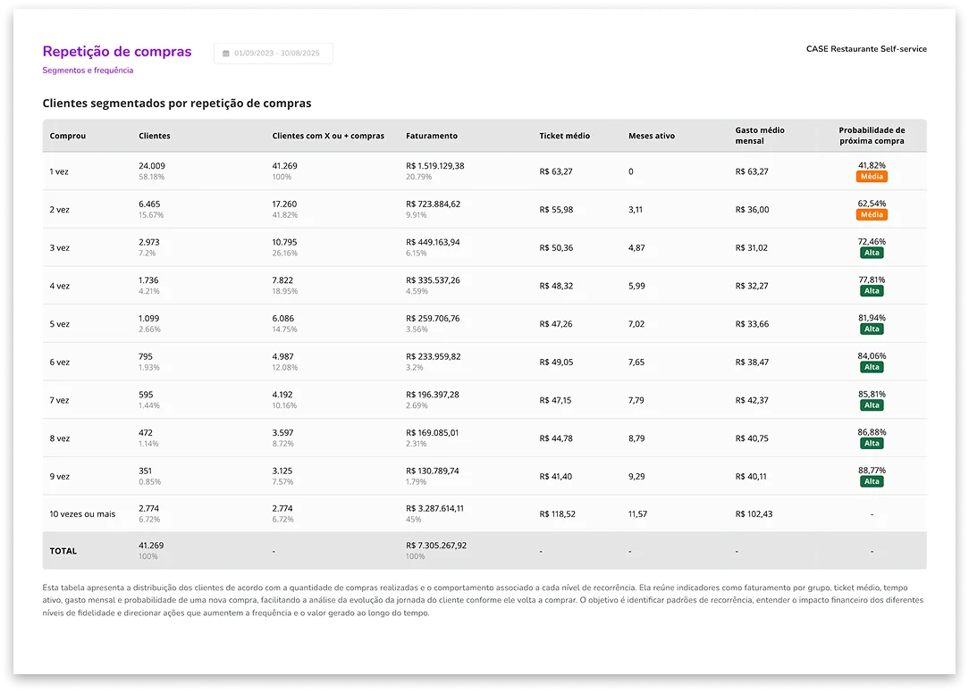Click the Meses ativo column header

[x=652, y=136]
